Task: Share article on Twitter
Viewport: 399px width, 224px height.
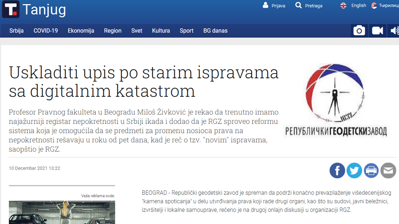Action: [354, 170]
